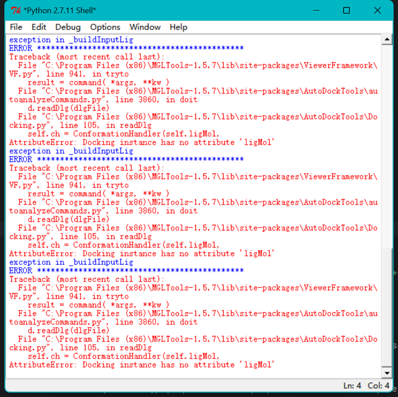This screenshot has height=397, width=398.
Task: Open the Window menu
Action: (145, 27)
